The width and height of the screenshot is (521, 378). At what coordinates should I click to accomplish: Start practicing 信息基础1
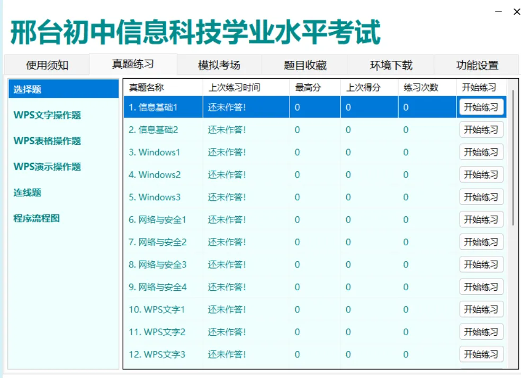coord(481,107)
